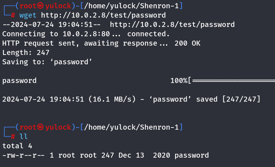The image size is (275, 167).
Task: Click the skull icon in the second prompt
Action: [x=40, y=127]
